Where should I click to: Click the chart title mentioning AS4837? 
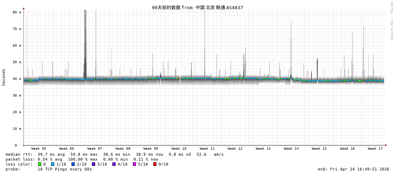pyautogui.click(x=197, y=7)
